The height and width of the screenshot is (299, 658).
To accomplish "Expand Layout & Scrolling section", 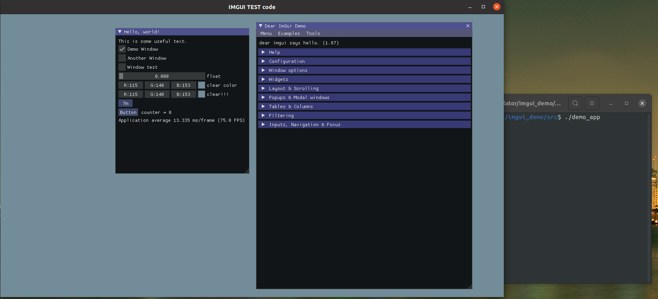I will pyautogui.click(x=365, y=88).
